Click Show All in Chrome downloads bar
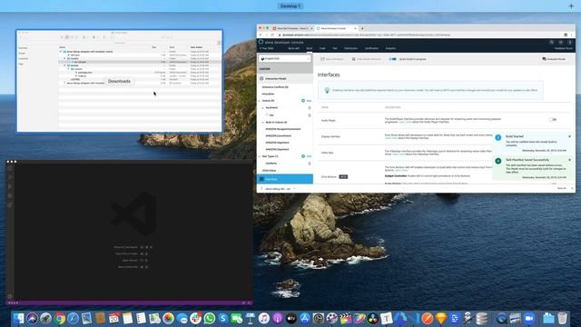 click(562, 188)
